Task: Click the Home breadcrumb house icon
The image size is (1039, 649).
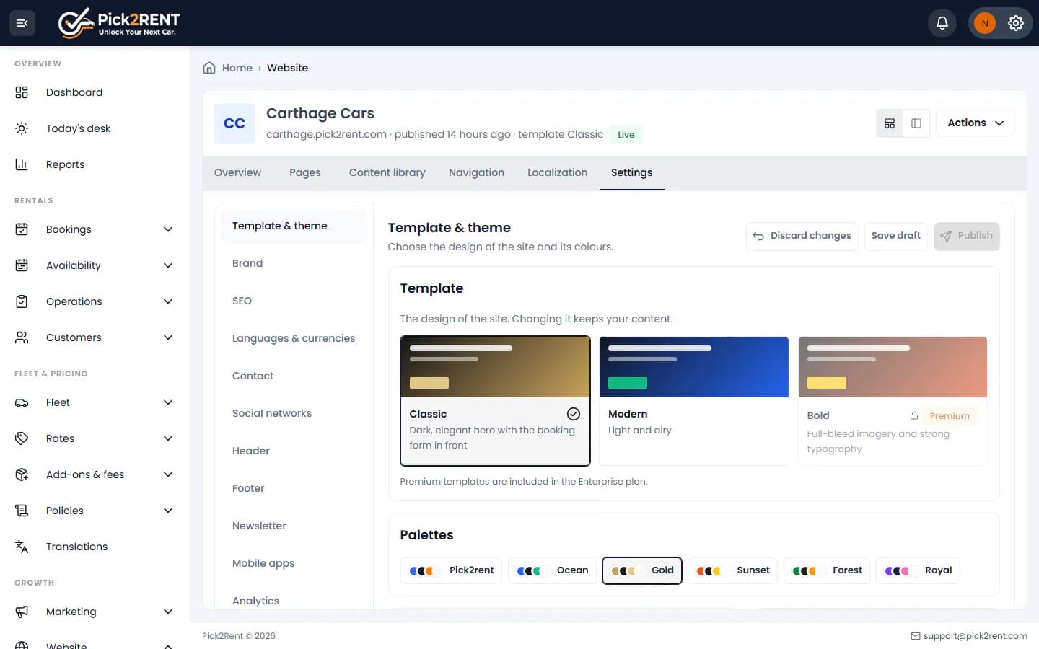Action: point(209,68)
